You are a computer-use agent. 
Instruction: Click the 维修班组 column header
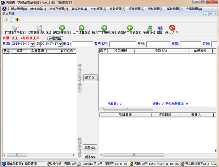coord(165,115)
